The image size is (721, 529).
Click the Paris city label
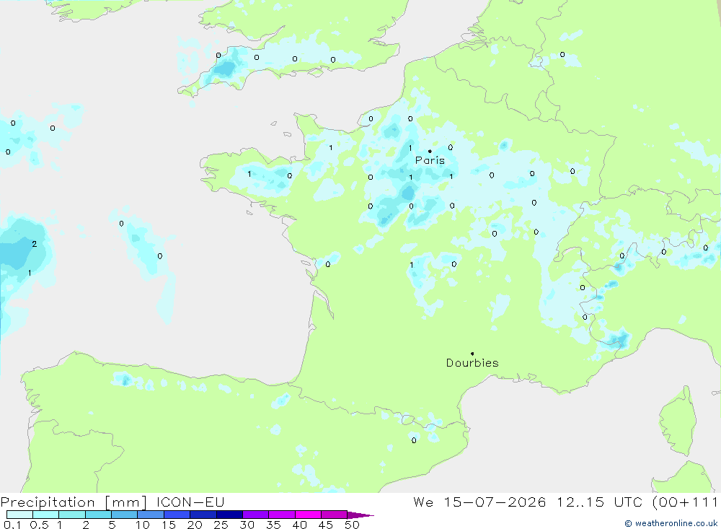[430, 160]
